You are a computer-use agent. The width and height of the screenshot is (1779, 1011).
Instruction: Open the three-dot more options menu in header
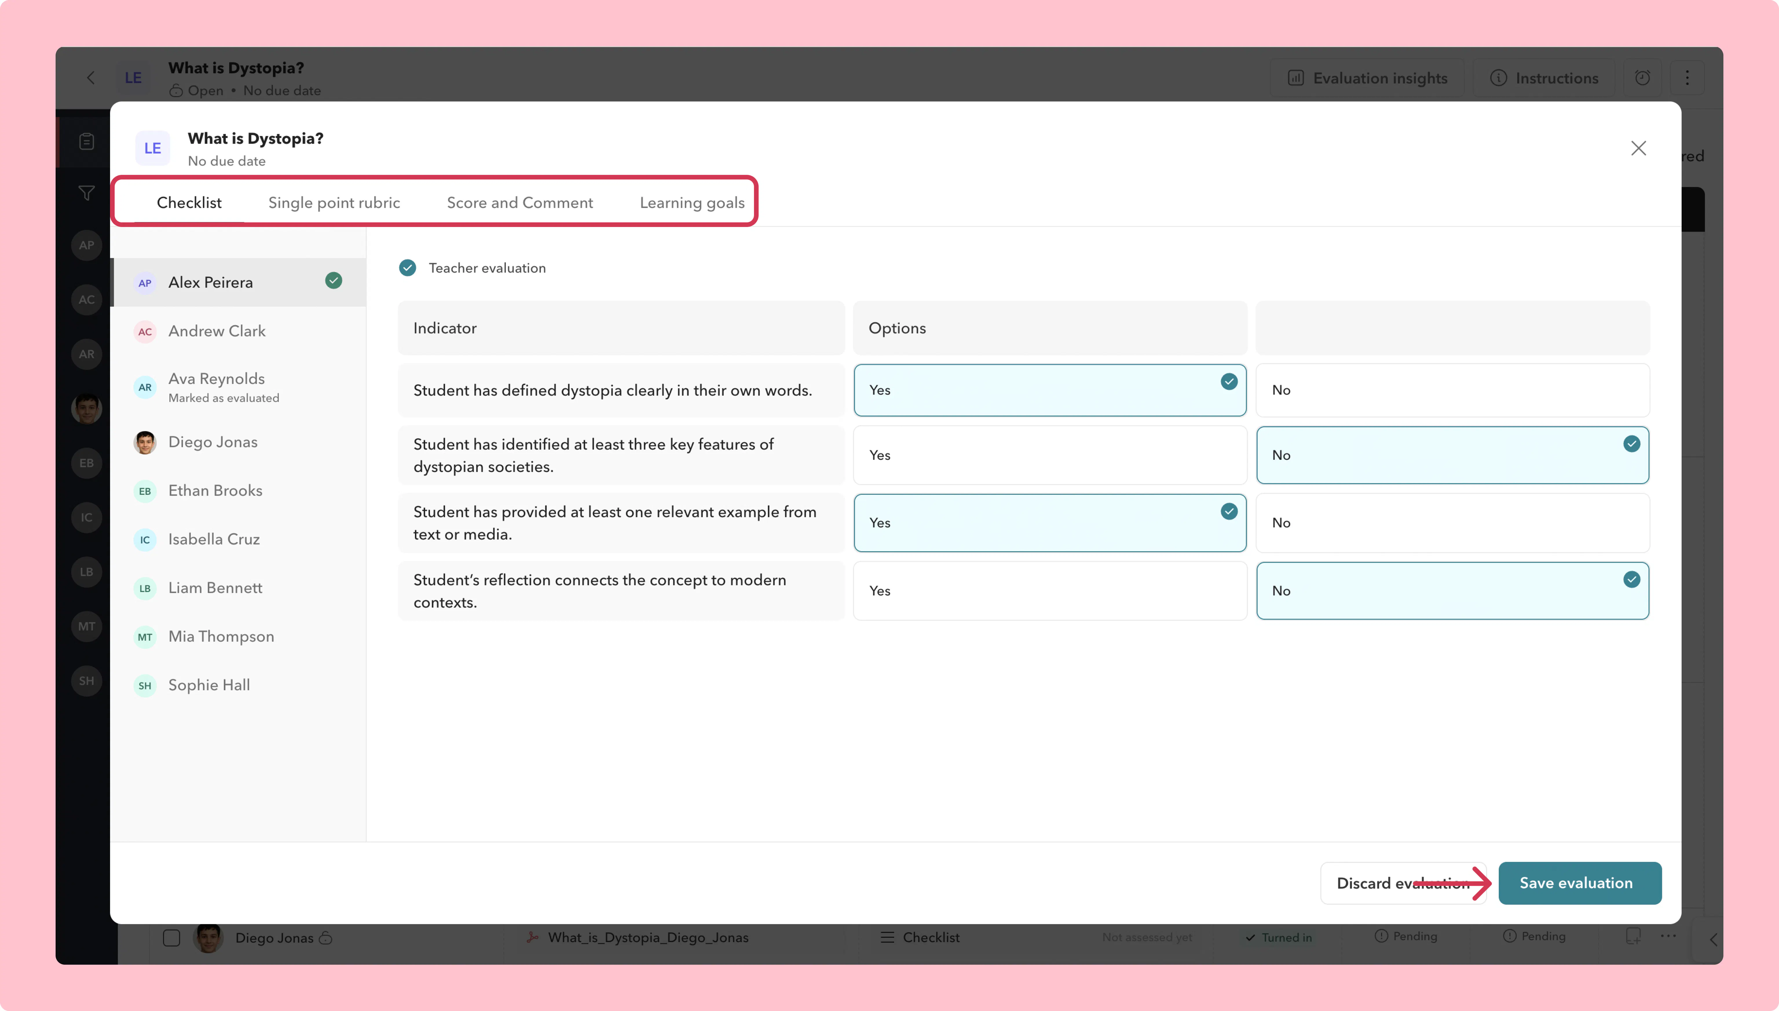1687,78
